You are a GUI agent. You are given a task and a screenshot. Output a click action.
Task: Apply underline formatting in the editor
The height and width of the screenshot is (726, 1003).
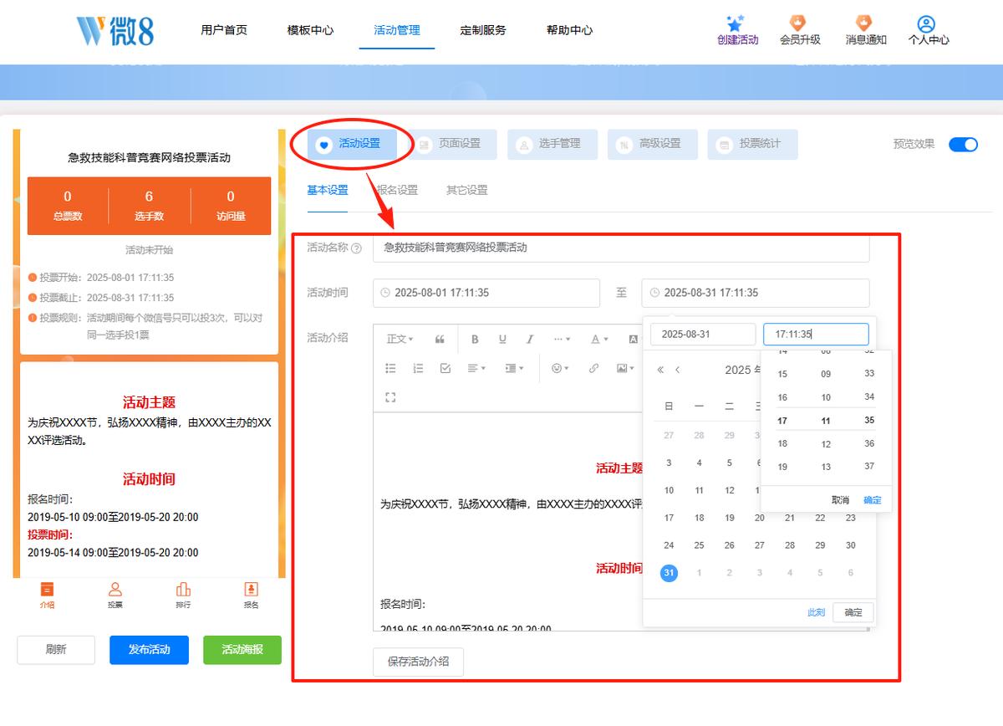pyautogui.click(x=502, y=339)
